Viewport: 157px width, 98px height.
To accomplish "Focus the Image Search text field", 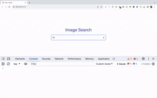I will (78, 37).
